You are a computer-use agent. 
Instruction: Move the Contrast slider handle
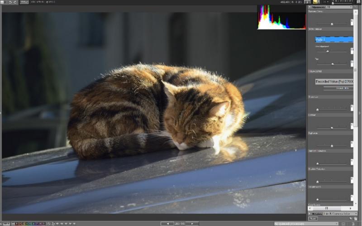[332, 128]
